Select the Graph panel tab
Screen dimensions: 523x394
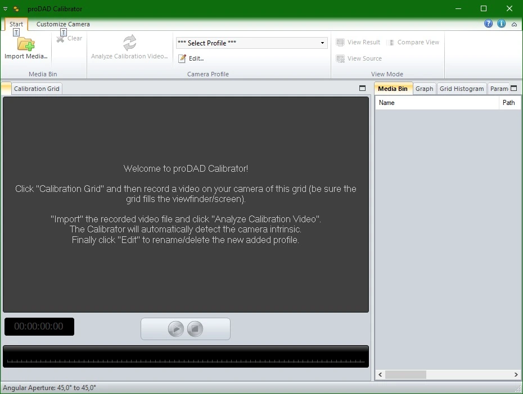[x=424, y=89]
